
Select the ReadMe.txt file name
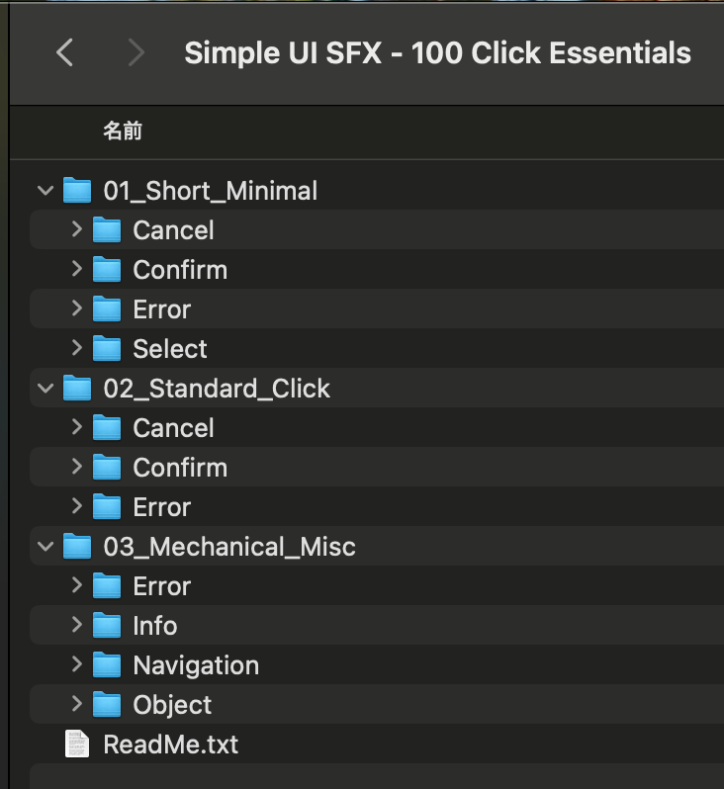[170, 745]
